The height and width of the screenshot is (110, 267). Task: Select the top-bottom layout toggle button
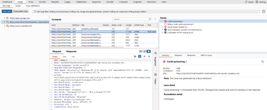coord(144,51)
